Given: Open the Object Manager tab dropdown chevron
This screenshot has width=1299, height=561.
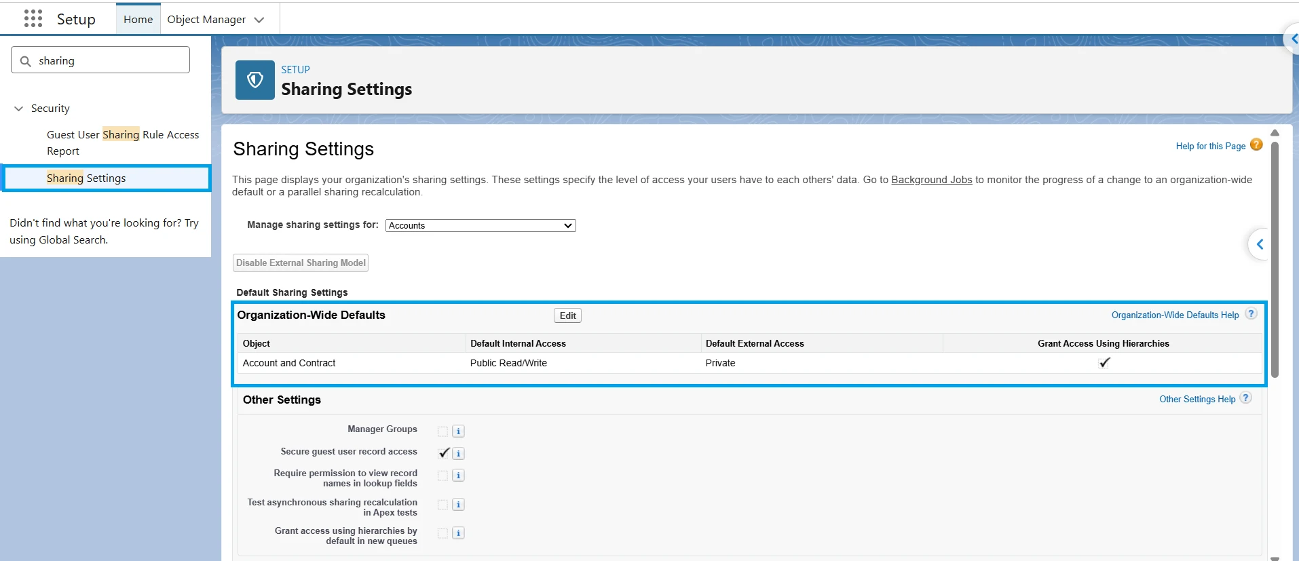Looking at the screenshot, I should [x=259, y=20].
